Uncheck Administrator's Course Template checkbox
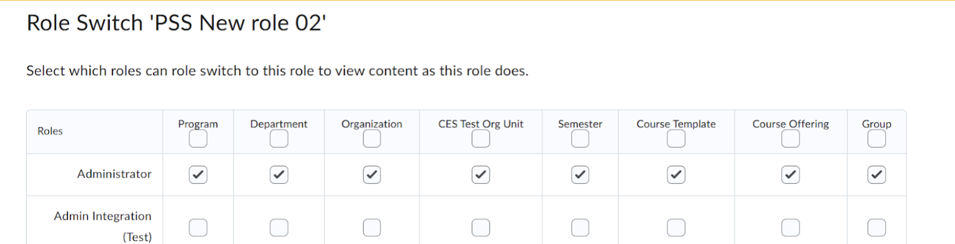The image size is (955, 244). pyautogui.click(x=676, y=175)
